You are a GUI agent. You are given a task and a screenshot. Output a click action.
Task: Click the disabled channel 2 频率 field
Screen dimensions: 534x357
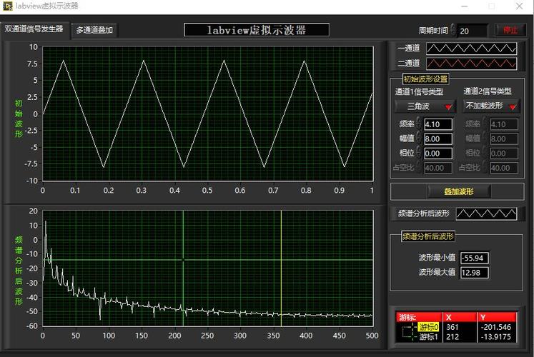[x=504, y=124]
